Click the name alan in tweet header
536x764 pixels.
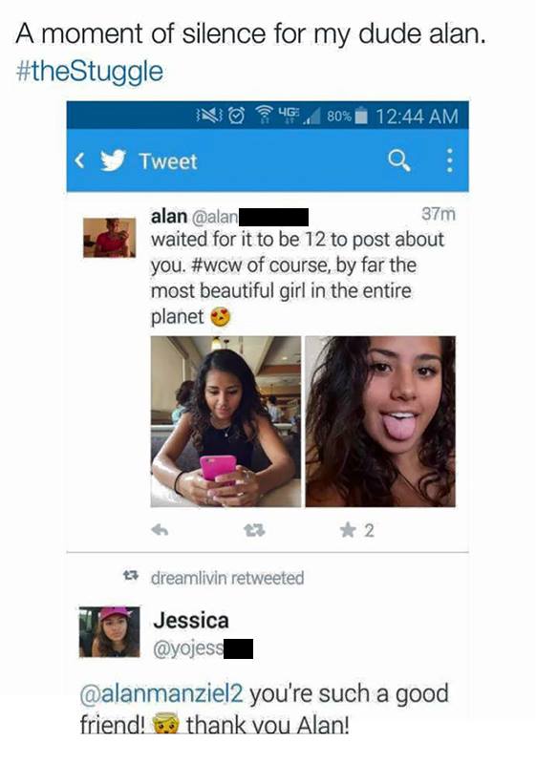pyautogui.click(x=169, y=217)
